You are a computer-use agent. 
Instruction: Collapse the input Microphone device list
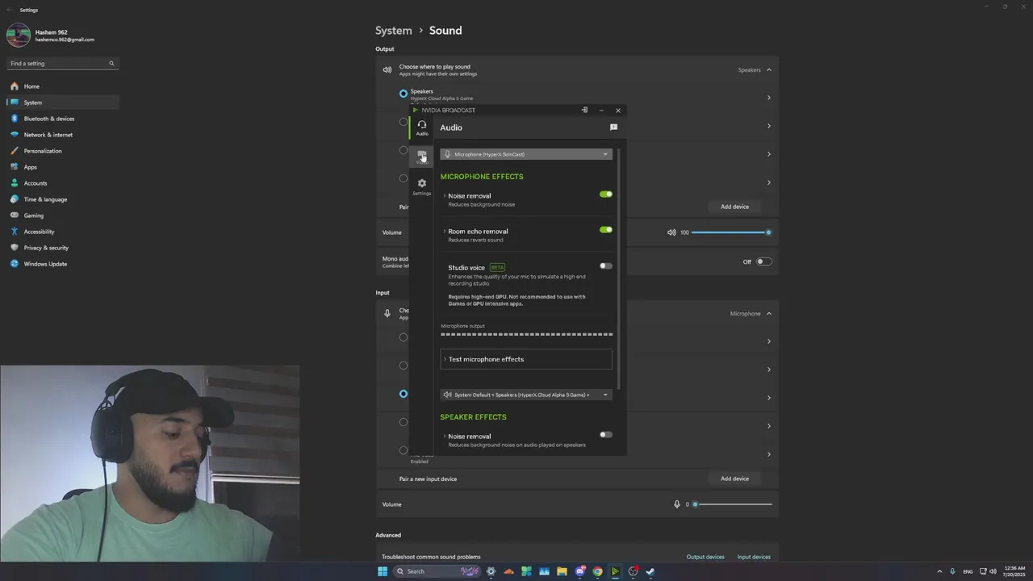(769, 314)
